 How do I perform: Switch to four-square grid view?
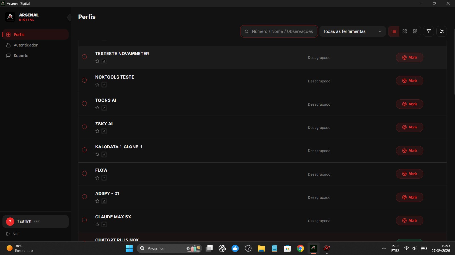pyautogui.click(x=405, y=31)
